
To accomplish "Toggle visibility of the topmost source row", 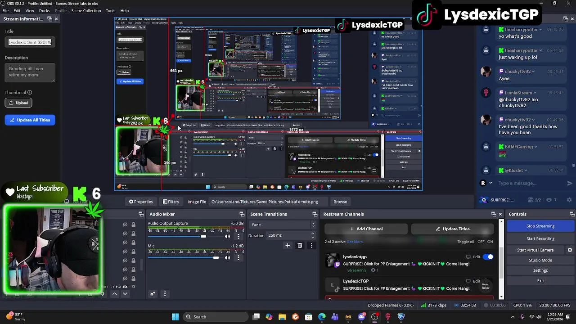I will 125,224.
